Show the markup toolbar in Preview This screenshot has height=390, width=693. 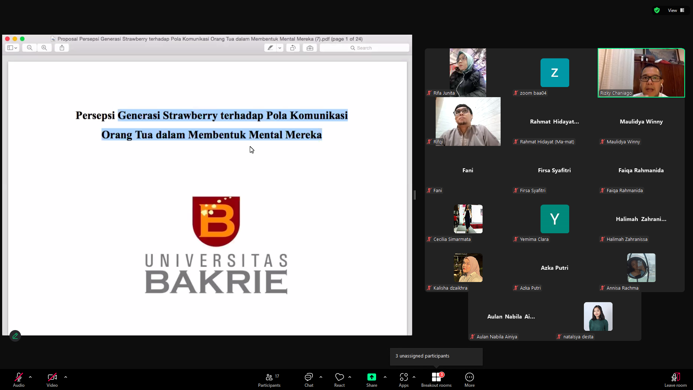[310, 48]
